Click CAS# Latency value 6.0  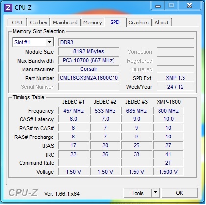[73, 119]
